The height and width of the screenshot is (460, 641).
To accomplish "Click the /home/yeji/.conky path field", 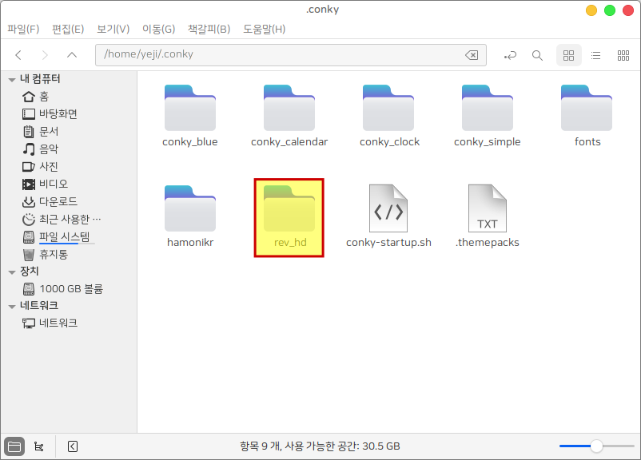I will pyautogui.click(x=280, y=55).
